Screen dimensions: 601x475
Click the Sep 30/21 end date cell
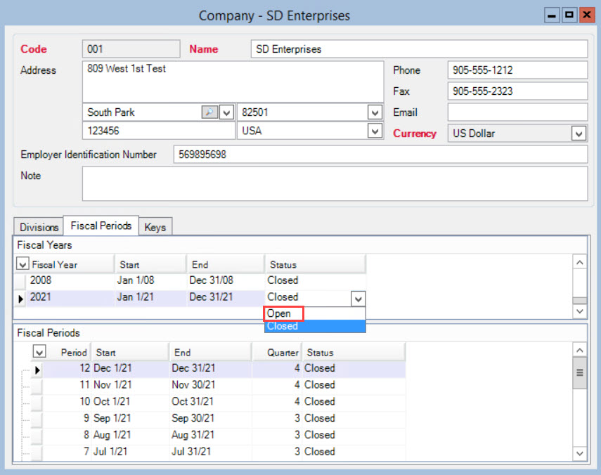[210, 418]
